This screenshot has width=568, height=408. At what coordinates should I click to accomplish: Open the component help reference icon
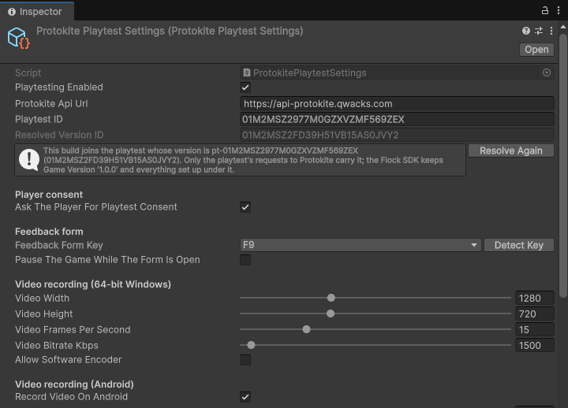point(526,31)
